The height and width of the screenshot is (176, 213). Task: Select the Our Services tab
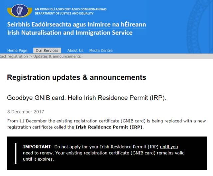pos(47,51)
